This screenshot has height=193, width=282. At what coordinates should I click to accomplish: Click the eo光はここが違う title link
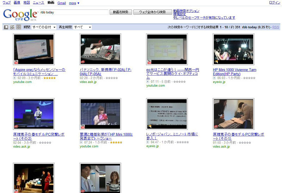173,73
